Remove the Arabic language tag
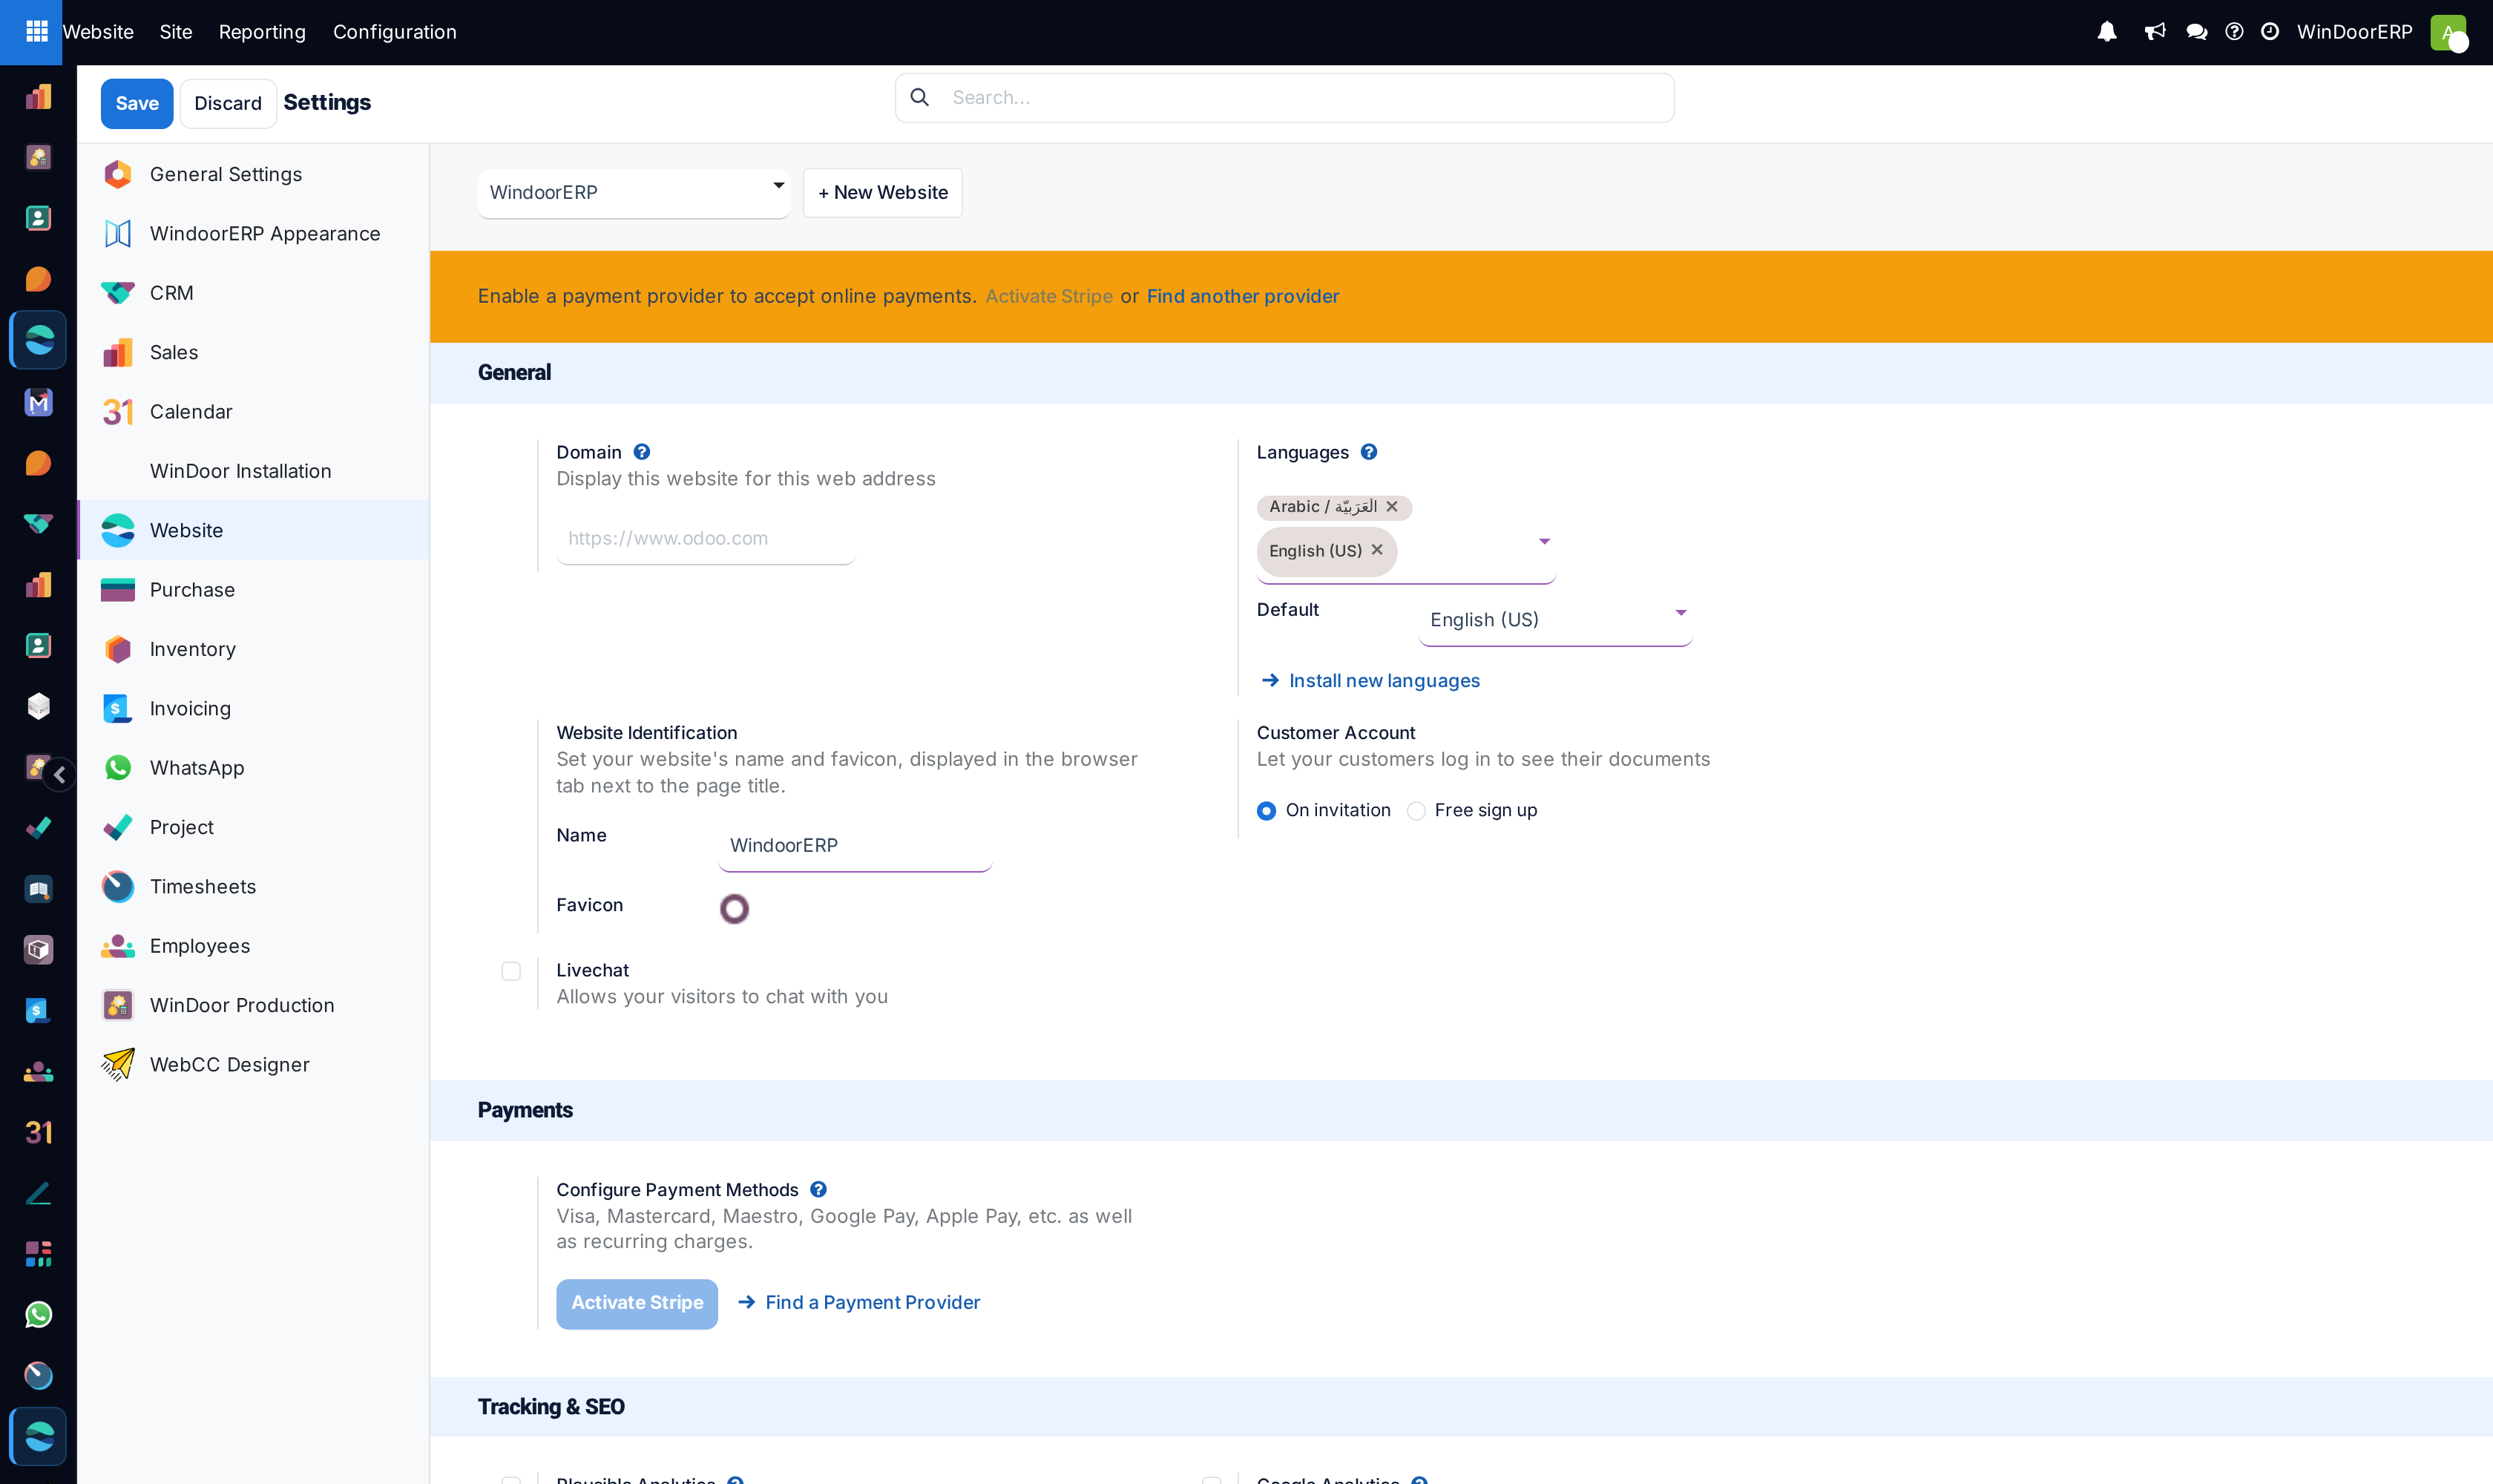 click(1391, 507)
